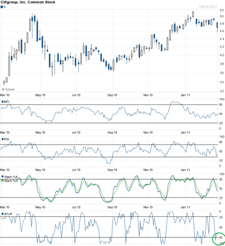
Task: Click the 3.8 price axis label
Action: (x=221, y=64)
